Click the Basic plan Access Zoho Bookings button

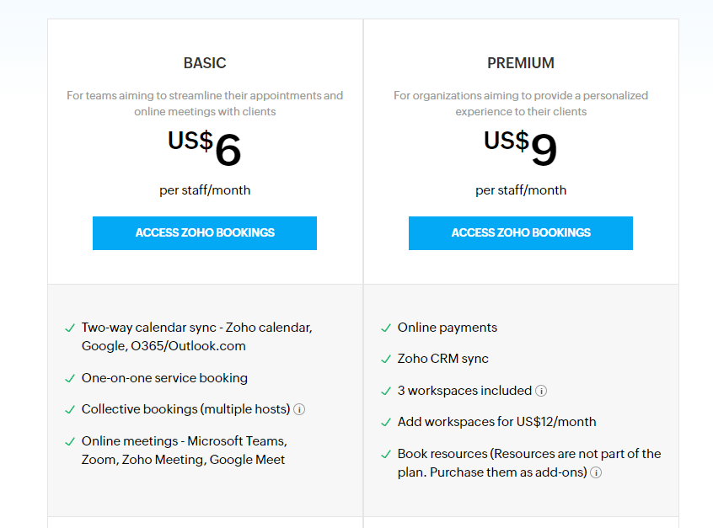(x=205, y=233)
